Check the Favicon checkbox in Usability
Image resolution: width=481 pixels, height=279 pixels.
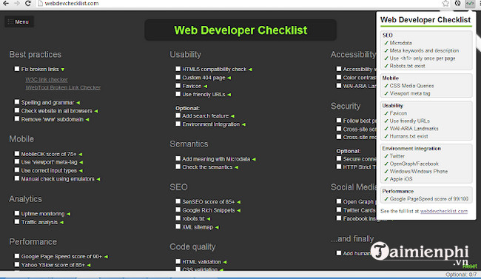click(x=178, y=85)
